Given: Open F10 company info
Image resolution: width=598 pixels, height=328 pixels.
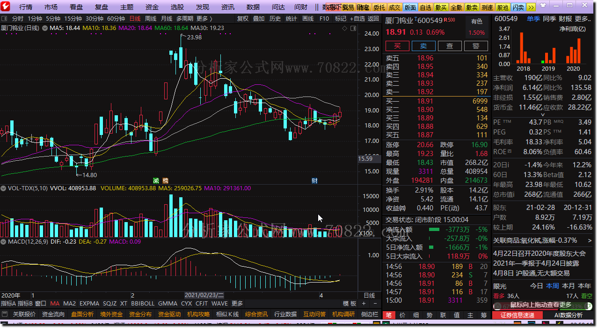Looking at the screenshot, I should (x=324, y=19).
